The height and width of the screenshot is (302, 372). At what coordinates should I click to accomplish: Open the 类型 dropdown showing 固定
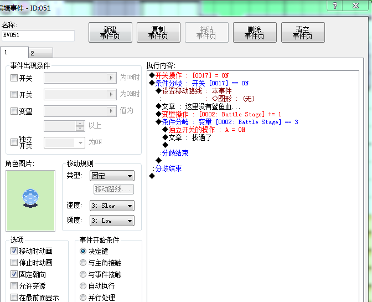click(112, 176)
